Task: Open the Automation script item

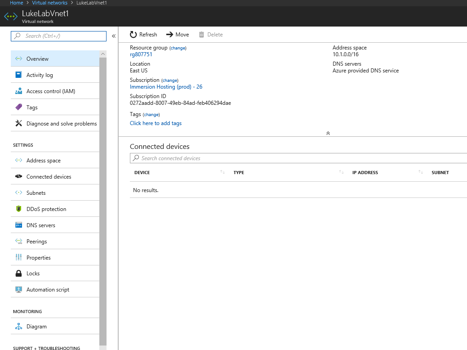Action: coord(55,289)
